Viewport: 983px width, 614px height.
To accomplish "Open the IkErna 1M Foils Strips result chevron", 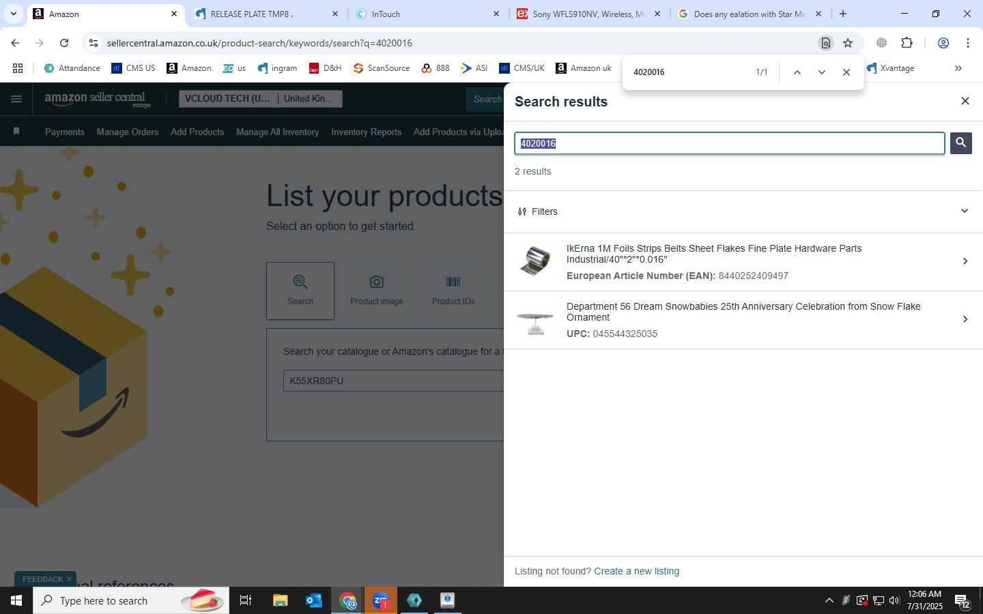I will point(965,261).
